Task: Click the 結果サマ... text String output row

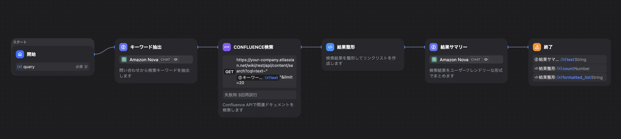Action: point(570,59)
